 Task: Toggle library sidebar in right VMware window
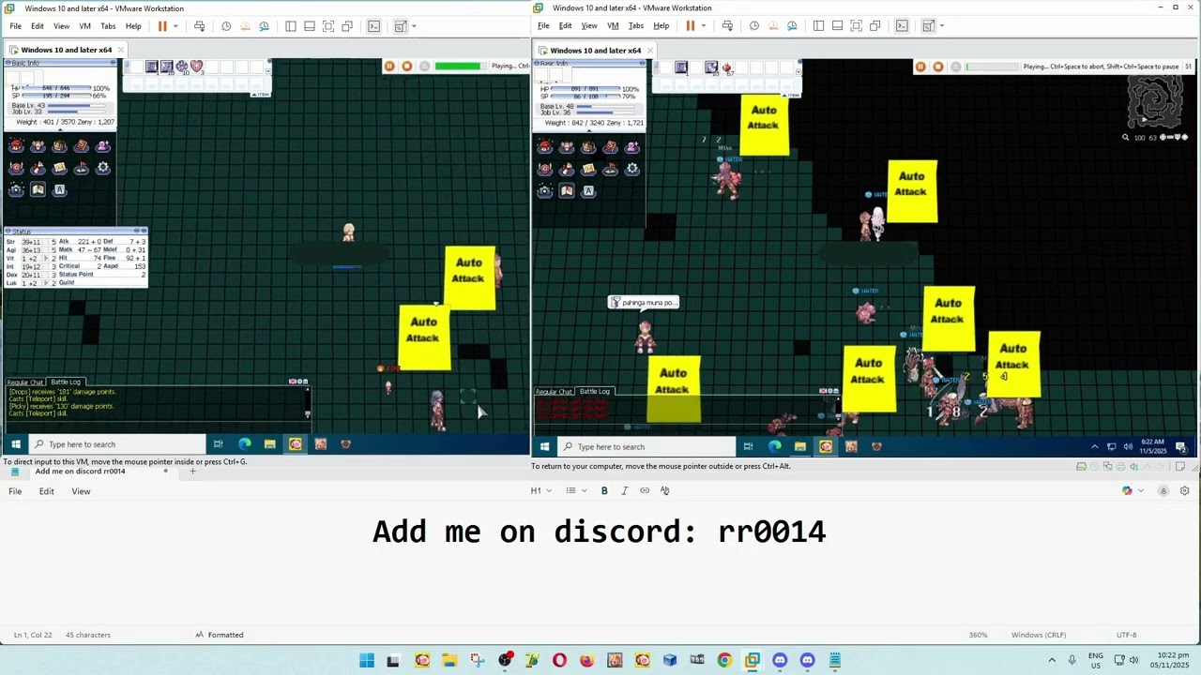click(819, 25)
